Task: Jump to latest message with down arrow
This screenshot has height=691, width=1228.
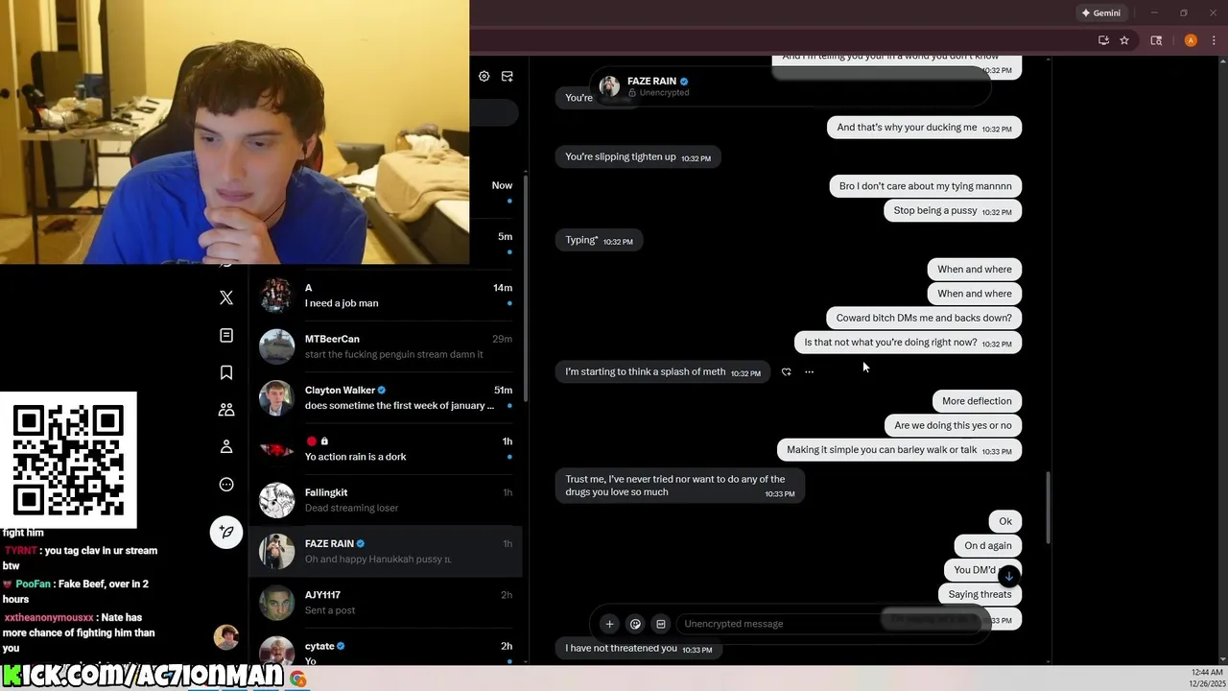Action: (x=1008, y=576)
